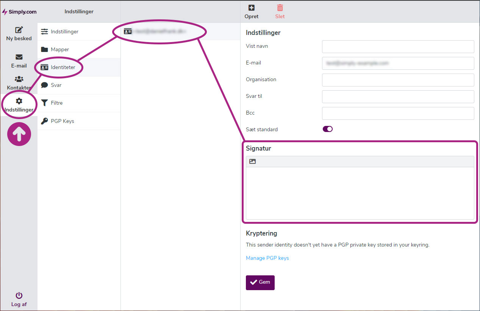Open the Identiteter section

[63, 67]
